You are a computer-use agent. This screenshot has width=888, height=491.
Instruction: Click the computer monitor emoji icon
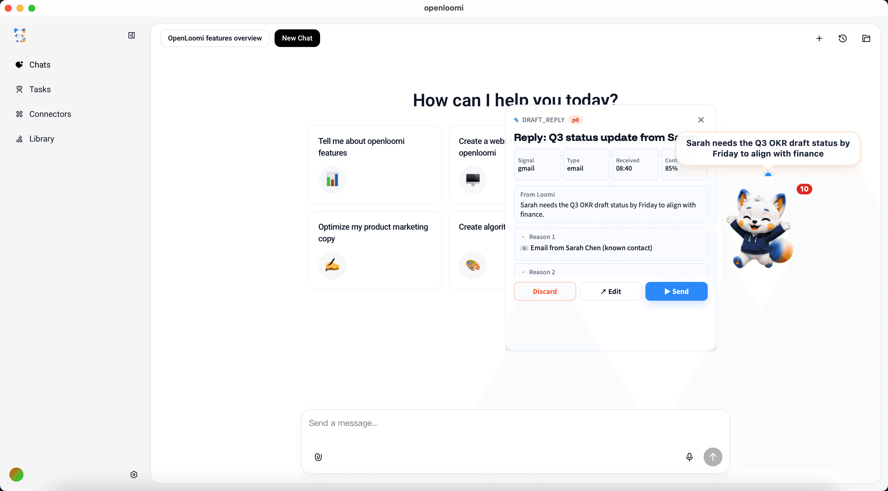point(472,180)
